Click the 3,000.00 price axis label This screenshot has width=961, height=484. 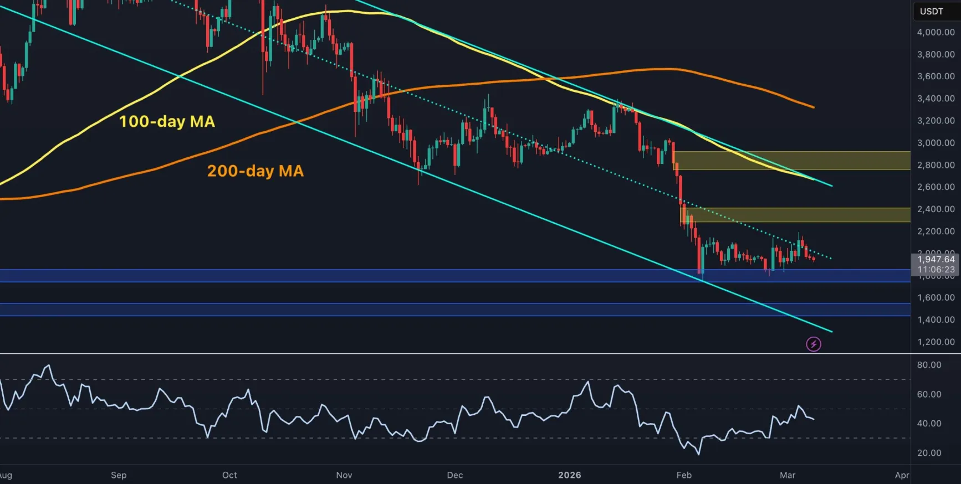(x=936, y=143)
